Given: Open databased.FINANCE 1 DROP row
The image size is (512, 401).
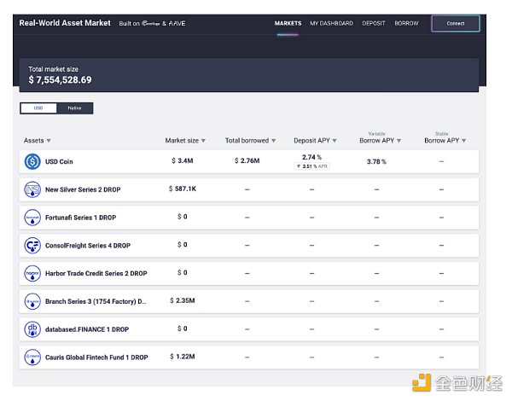Looking at the screenshot, I should 249,329.
